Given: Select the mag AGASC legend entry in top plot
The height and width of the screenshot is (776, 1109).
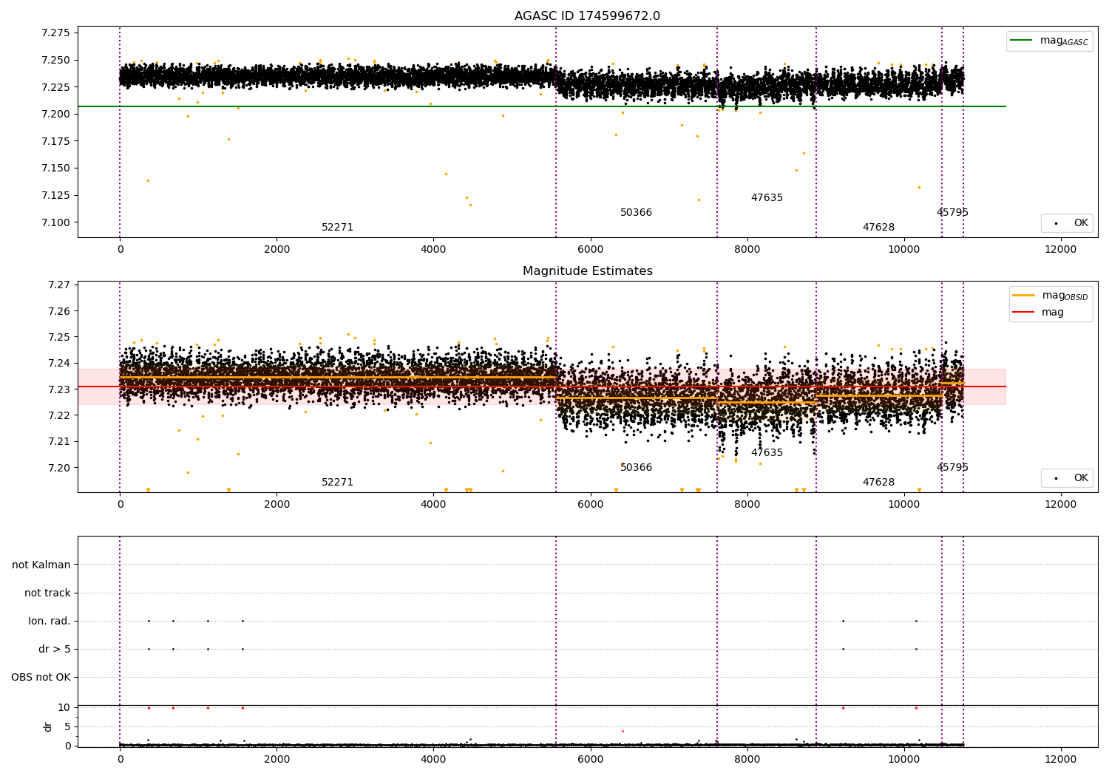Looking at the screenshot, I should [x=1049, y=41].
